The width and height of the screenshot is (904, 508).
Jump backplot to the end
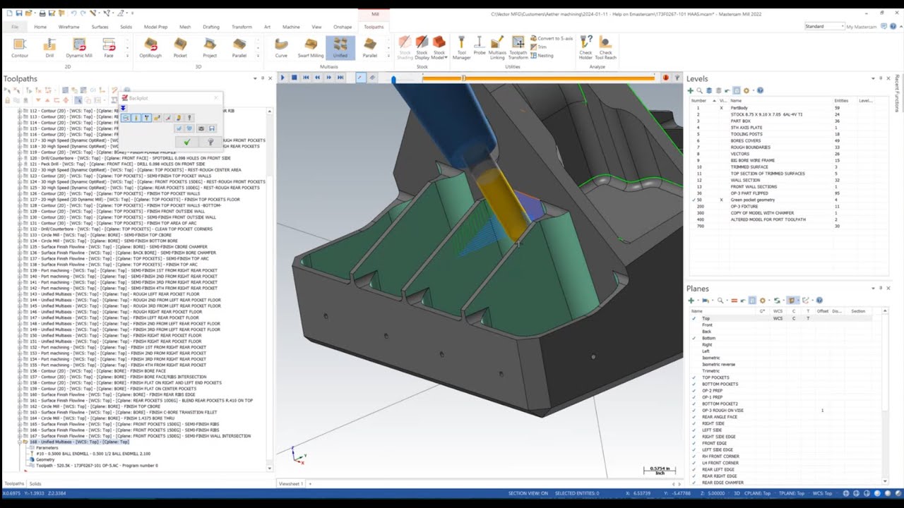340,78
